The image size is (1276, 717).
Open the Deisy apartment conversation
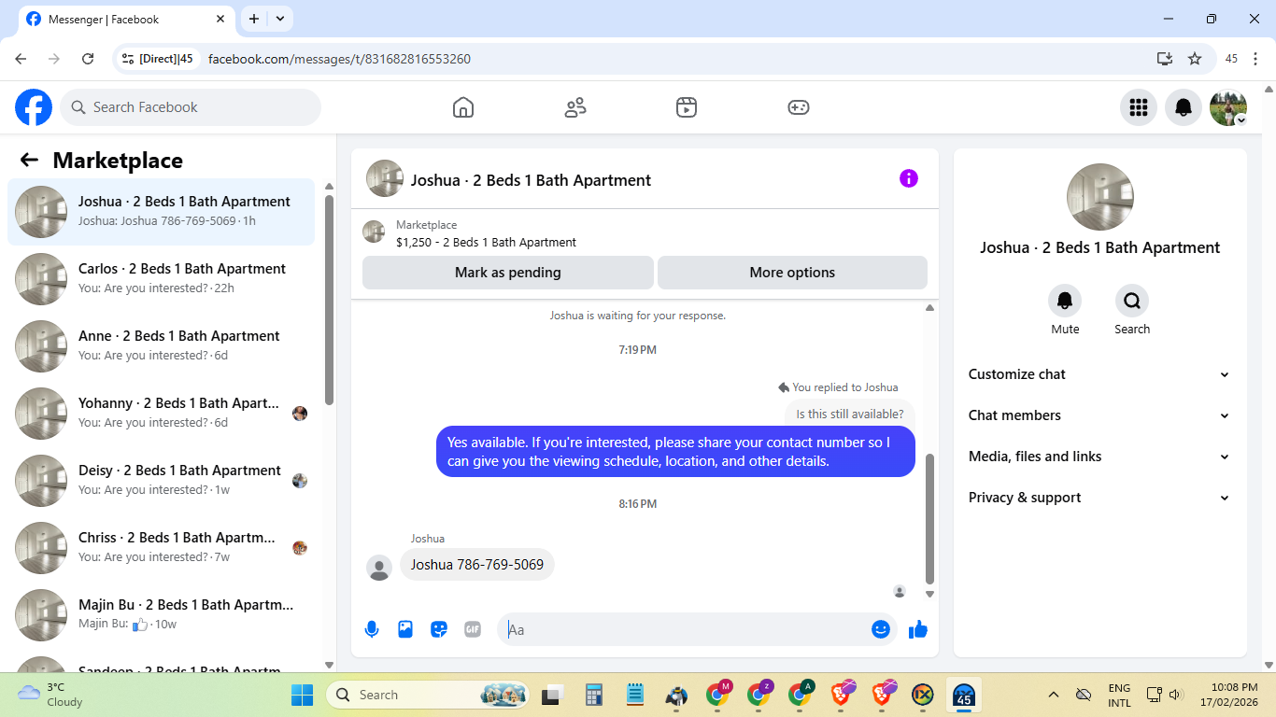pos(162,481)
